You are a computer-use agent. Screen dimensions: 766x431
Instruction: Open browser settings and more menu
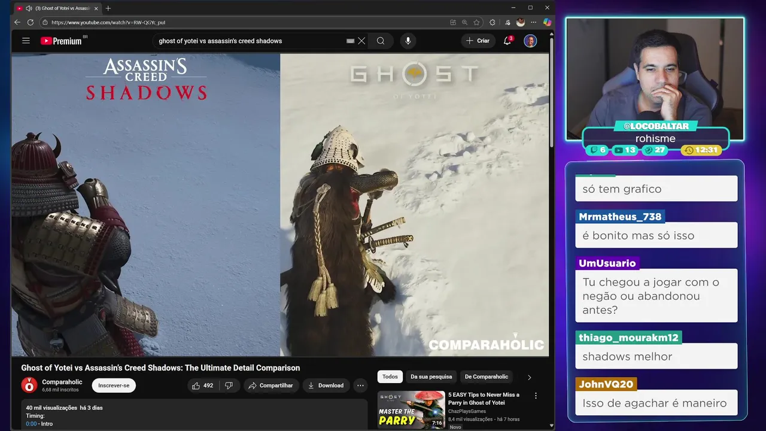coord(534,22)
